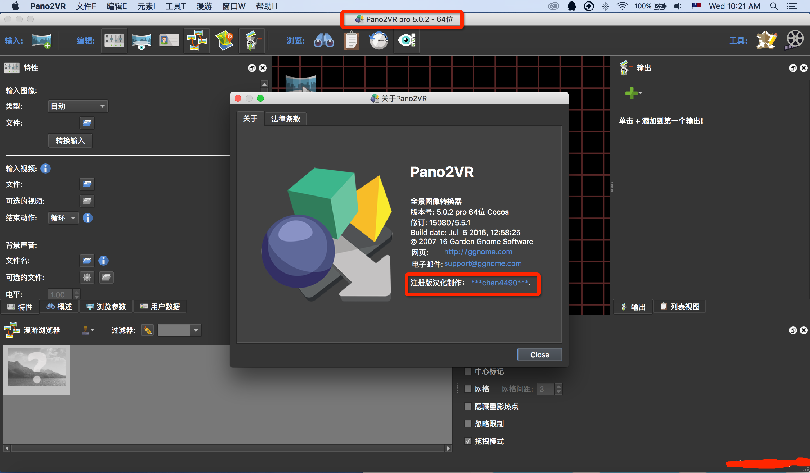This screenshot has height=473, width=810.
Task: Open the 类型 自动 dropdown
Action: (x=78, y=106)
